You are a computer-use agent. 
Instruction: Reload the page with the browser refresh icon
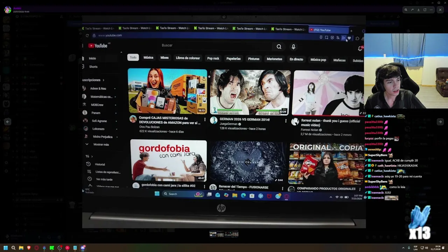(x=87, y=35)
